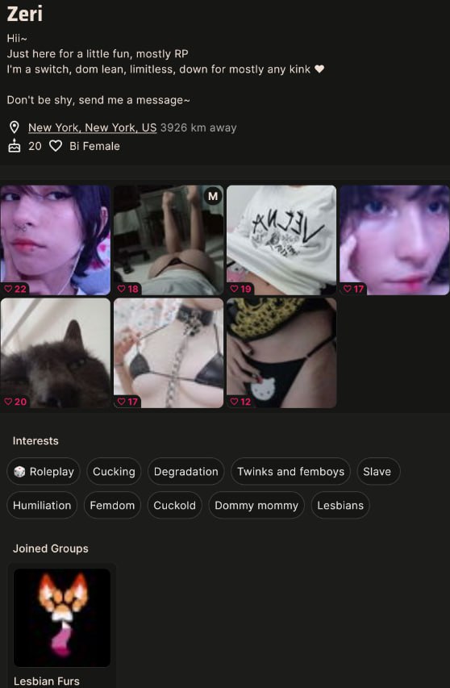Open the Lesbian Furs group image
The width and height of the screenshot is (450, 688).
62,618
